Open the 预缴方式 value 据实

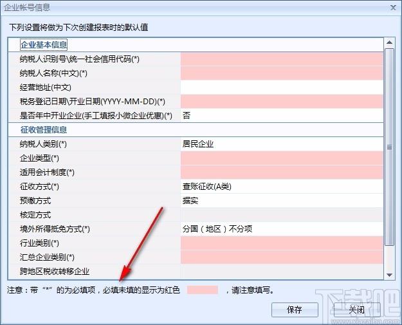point(282,201)
